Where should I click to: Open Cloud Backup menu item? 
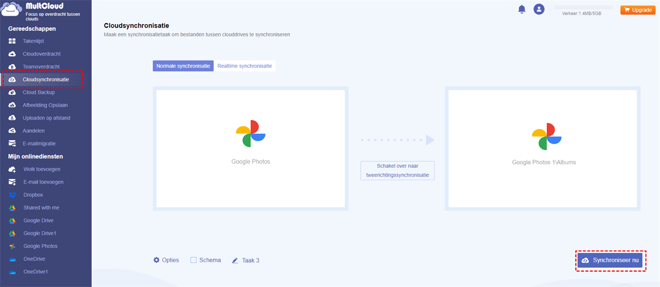coord(38,92)
